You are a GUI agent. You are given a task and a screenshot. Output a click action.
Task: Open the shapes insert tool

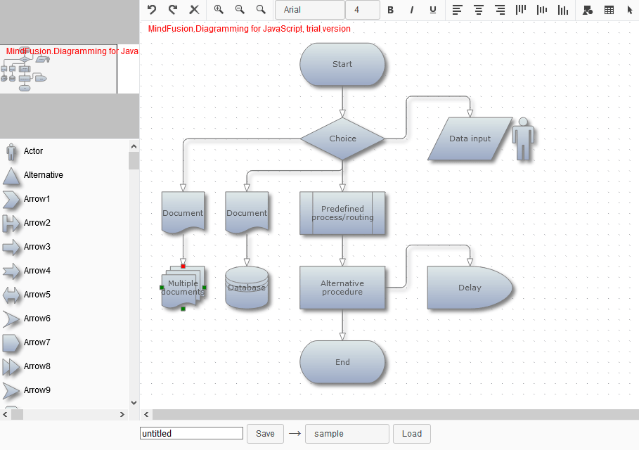tap(588, 10)
